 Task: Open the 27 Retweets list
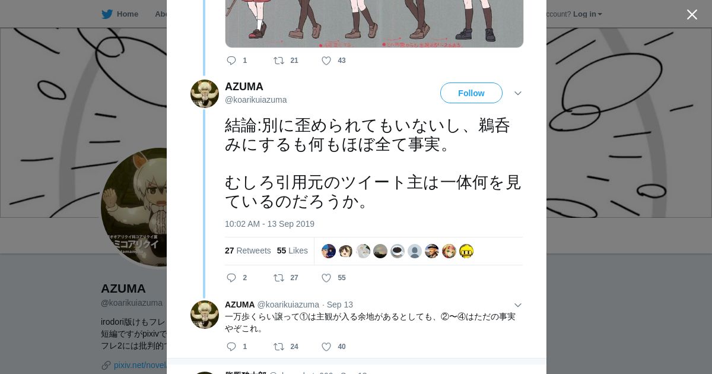(248, 251)
